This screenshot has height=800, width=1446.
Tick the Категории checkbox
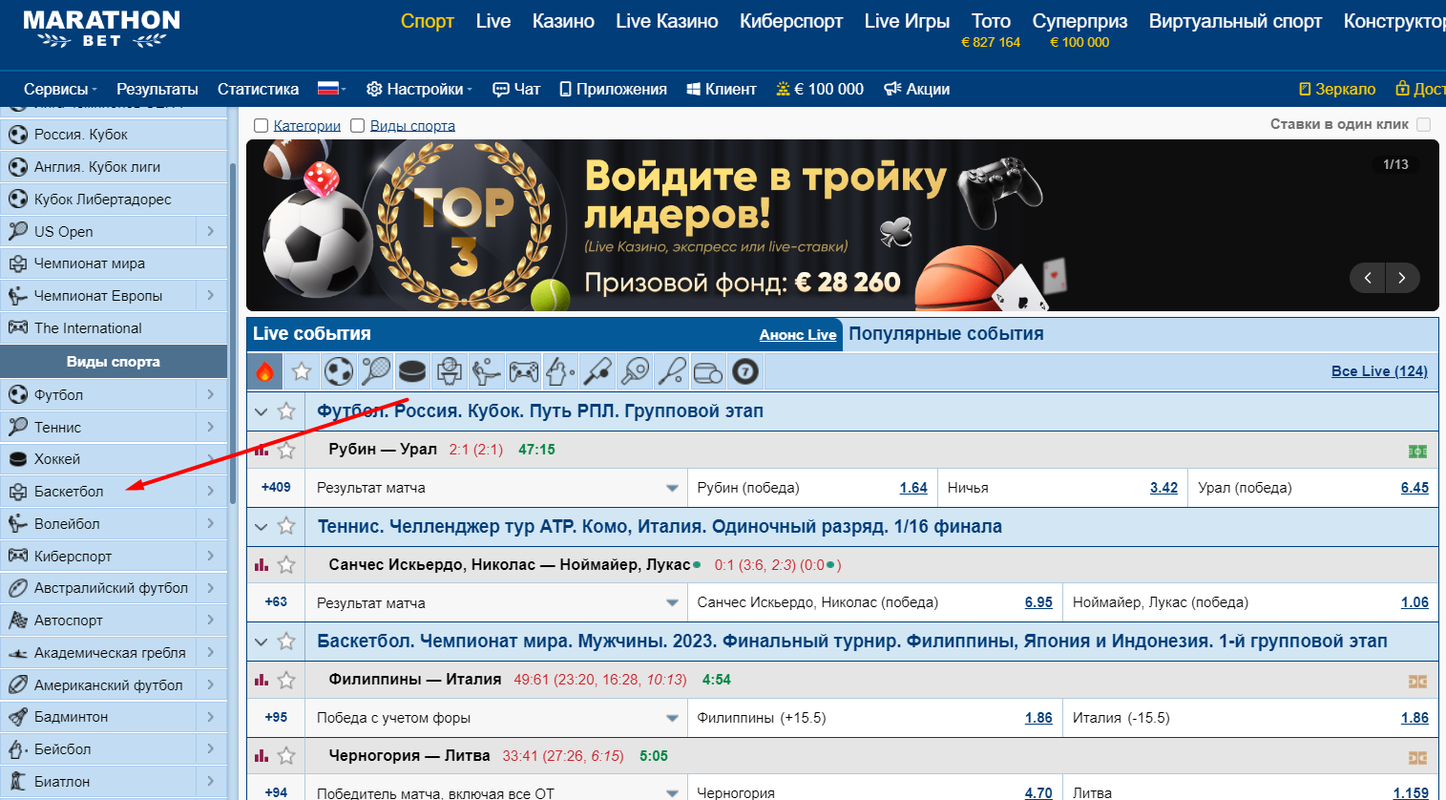[261, 125]
